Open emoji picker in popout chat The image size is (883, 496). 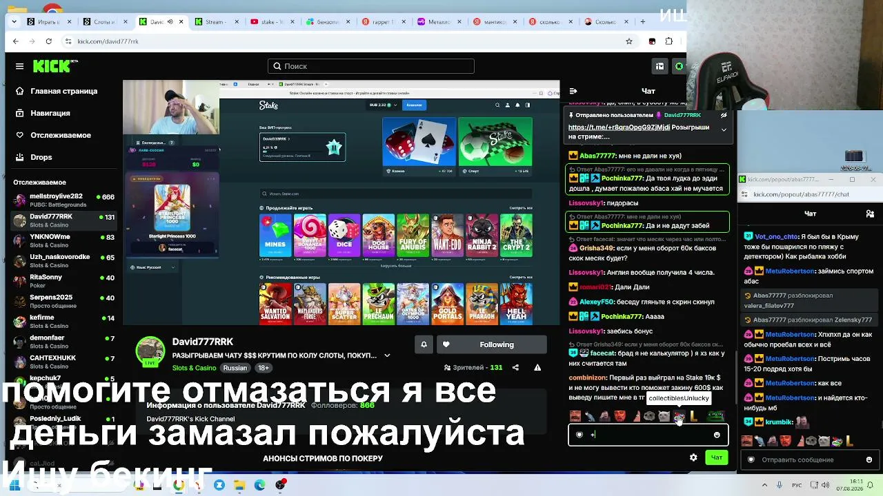click(x=869, y=459)
